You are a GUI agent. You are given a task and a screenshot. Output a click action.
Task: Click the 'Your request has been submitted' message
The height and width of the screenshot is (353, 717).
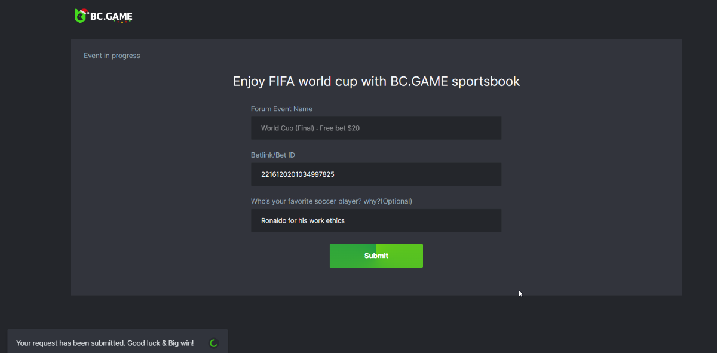(x=71, y=343)
